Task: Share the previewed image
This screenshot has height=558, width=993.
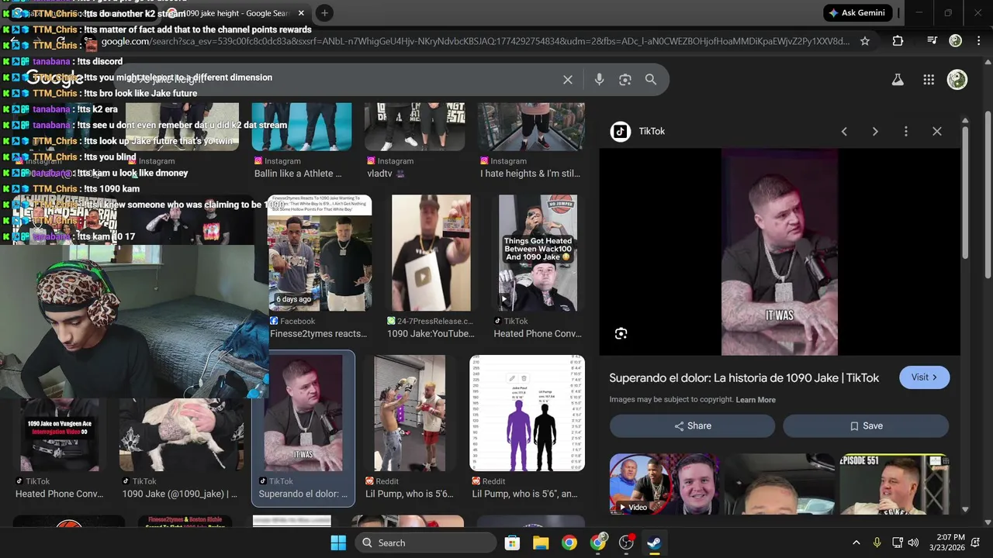Action: (x=692, y=426)
